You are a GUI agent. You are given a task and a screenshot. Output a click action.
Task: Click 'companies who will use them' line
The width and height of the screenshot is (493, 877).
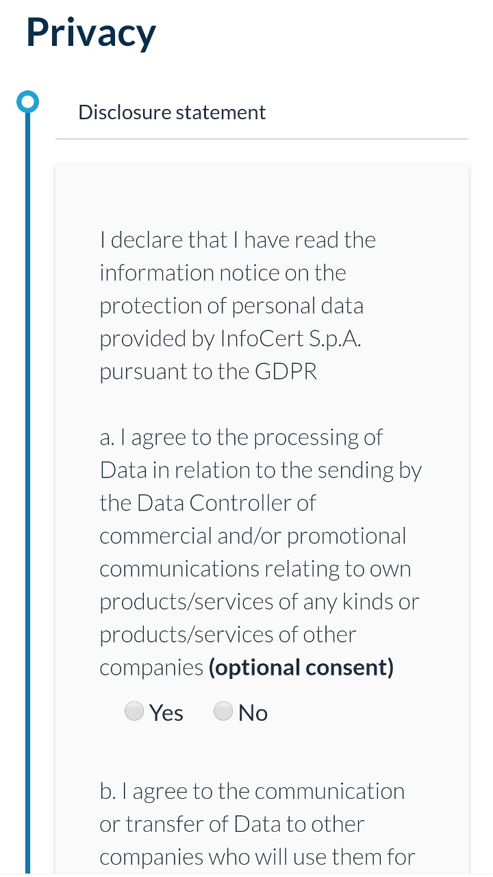click(257, 857)
